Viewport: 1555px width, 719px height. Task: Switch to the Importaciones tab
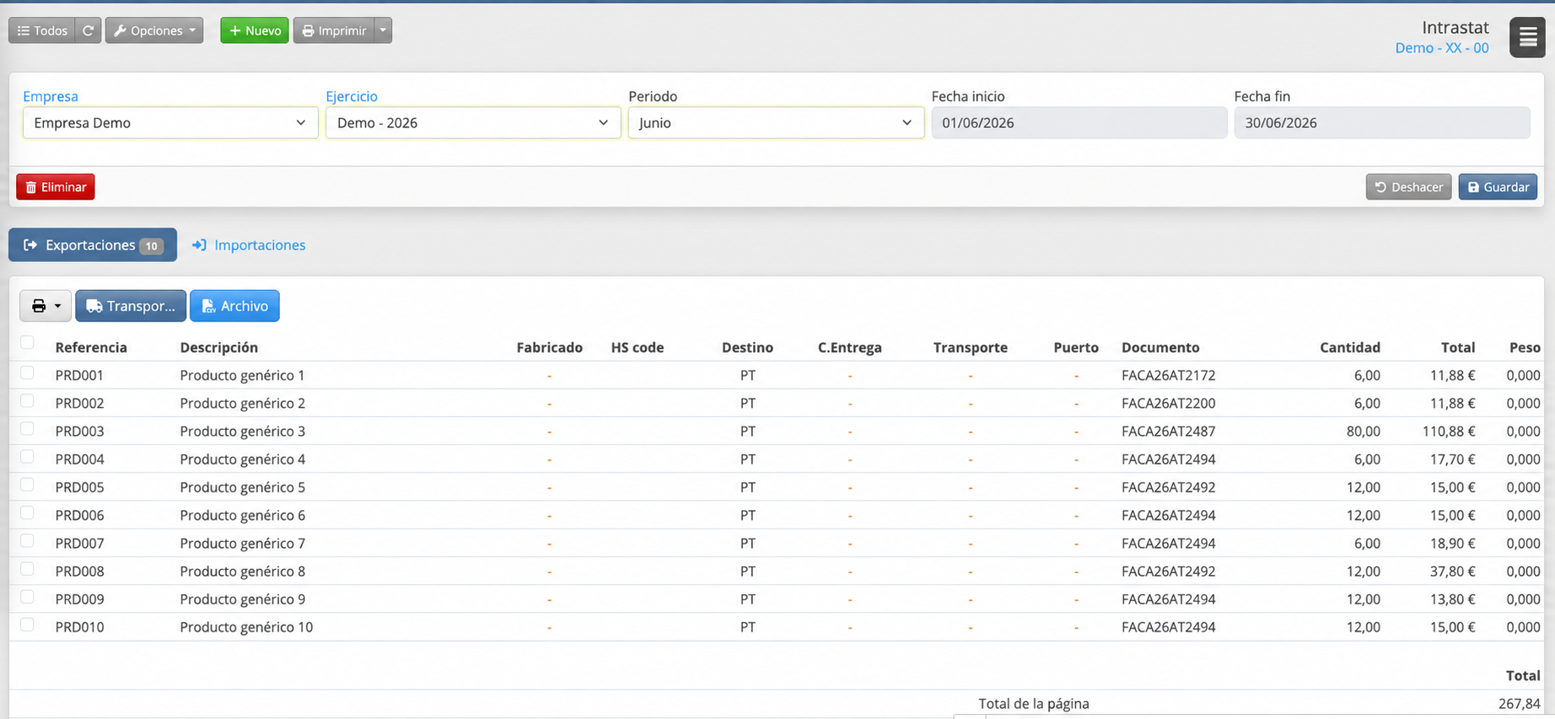click(249, 245)
